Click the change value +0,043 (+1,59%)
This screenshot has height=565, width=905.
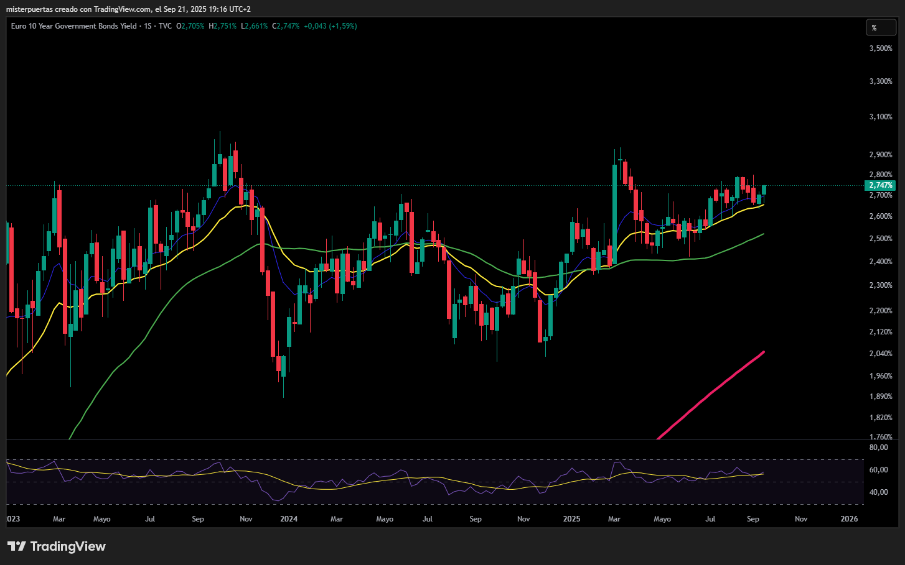[x=331, y=26]
